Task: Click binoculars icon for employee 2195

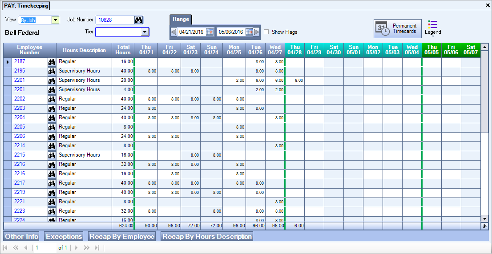Action: point(52,71)
